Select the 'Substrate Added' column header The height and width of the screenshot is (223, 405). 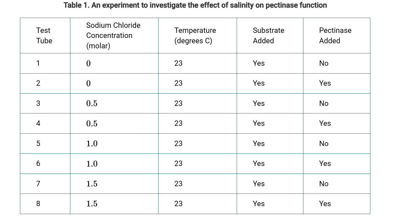coord(268,36)
